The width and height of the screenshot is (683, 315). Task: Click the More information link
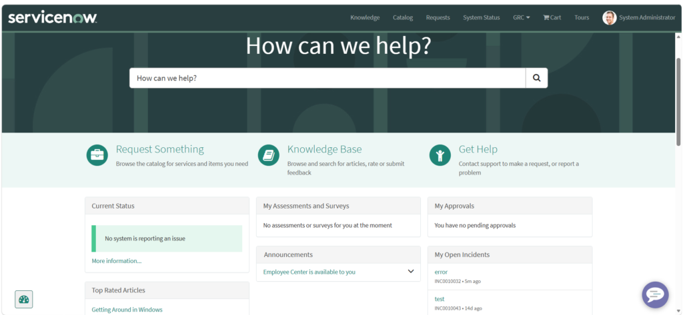[x=117, y=261]
